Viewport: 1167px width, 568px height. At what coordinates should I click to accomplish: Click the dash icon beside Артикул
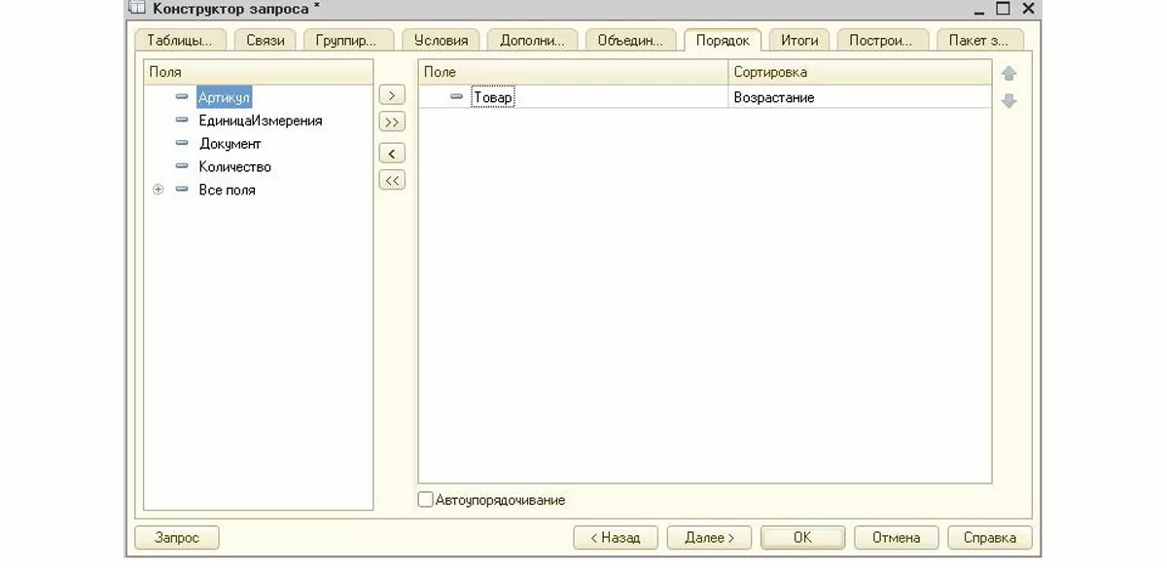(182, 97)
